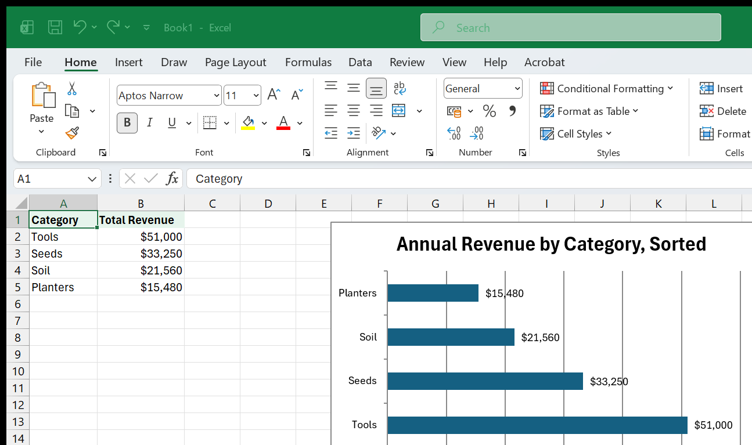Align text right
The width and height of the screenshot is (752, 445).
pos(376,110)
